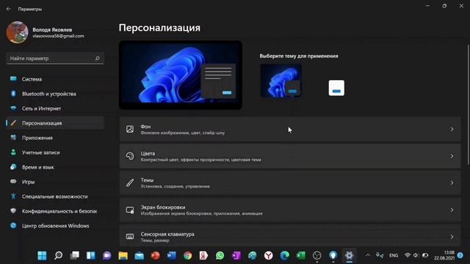Click the Сенсорная клавиатура keyboard icon

tap(130, 236)
